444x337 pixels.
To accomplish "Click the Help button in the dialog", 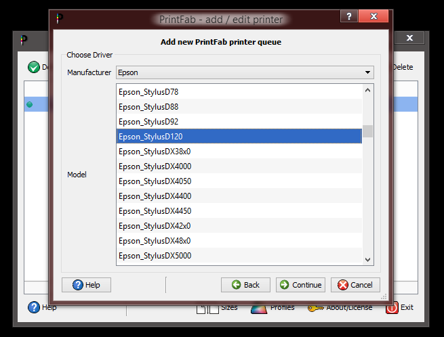I will (86, 285).
